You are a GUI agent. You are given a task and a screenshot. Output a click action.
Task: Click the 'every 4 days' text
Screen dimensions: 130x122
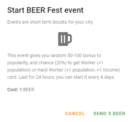pos(101,77)
